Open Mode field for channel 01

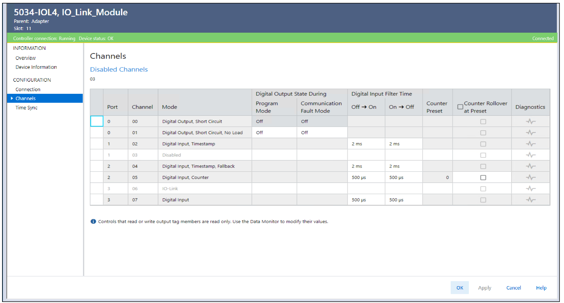(205, 133)
